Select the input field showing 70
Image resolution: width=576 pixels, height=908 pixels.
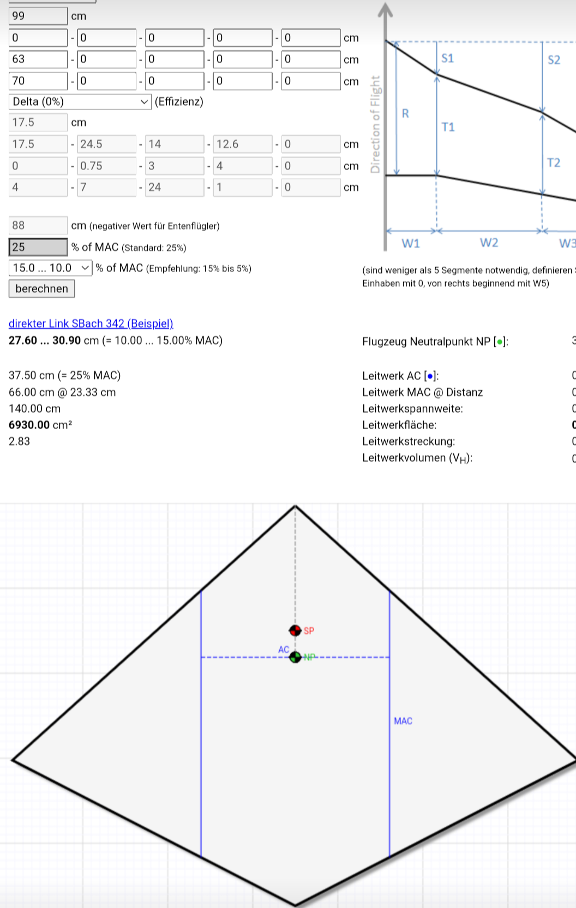(x=38, y=81)
